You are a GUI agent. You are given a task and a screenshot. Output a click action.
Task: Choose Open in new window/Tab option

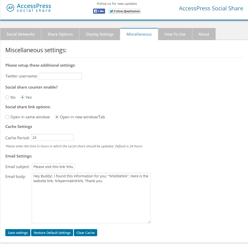(57, 117)
